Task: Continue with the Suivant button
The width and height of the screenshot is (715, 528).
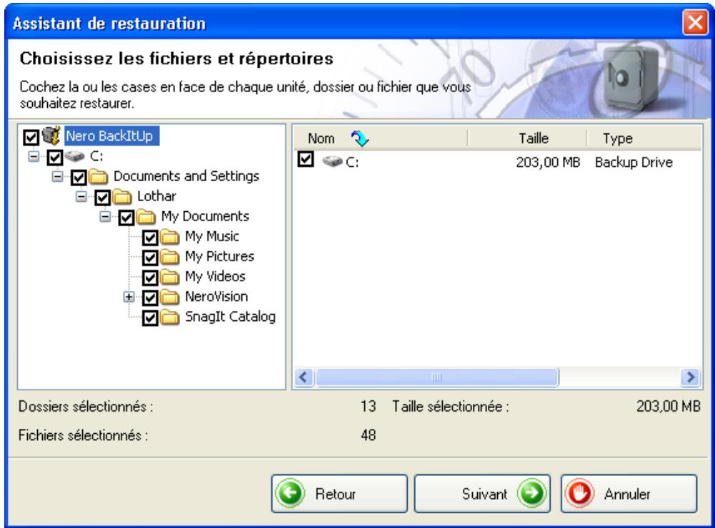Action: (482, 494)
